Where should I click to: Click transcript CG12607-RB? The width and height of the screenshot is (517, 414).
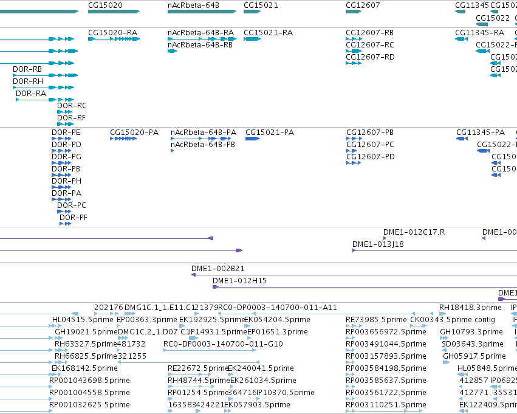pos(369,33)
